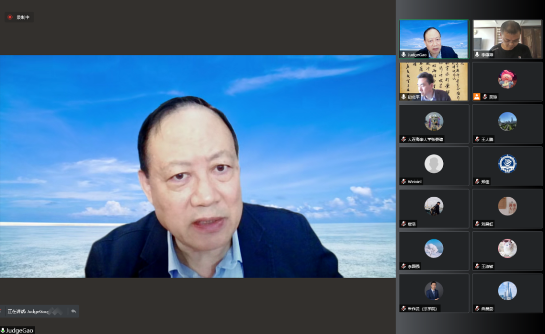
Task: Click the 正在讲话 JudgeGao speaking label
Action: (28, 311)
